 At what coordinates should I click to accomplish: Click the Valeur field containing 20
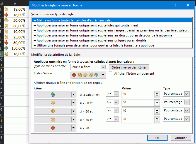coord(138,119)
